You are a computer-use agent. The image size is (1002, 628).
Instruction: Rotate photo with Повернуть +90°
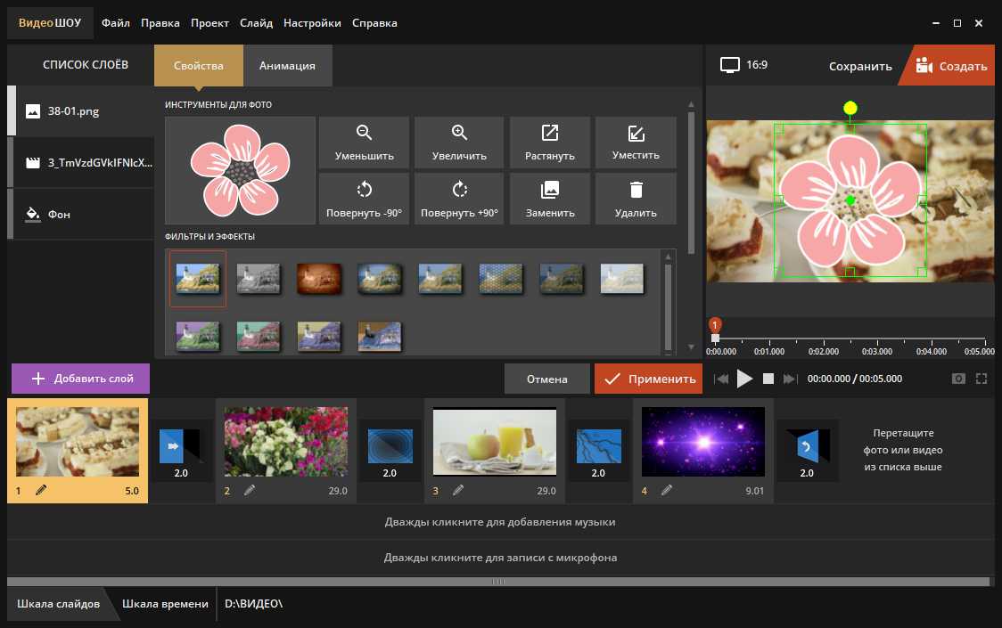pos(459,199)
